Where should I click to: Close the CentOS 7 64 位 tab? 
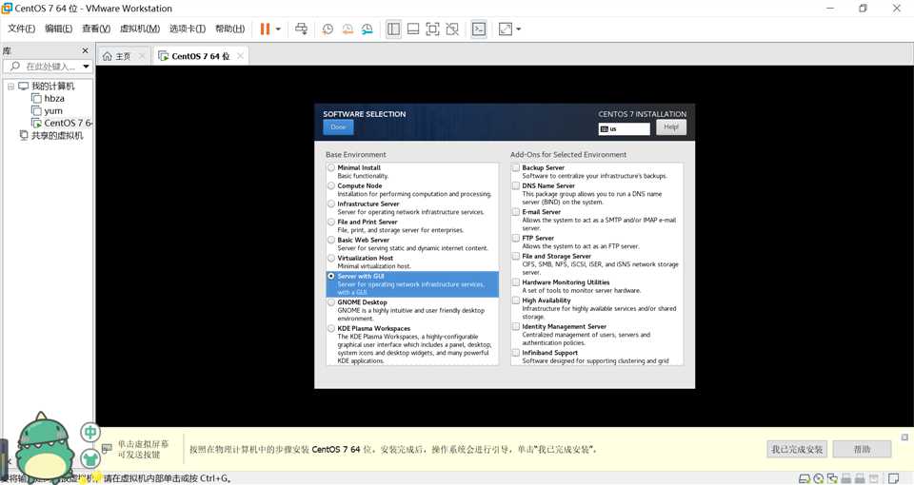[240, 56]
